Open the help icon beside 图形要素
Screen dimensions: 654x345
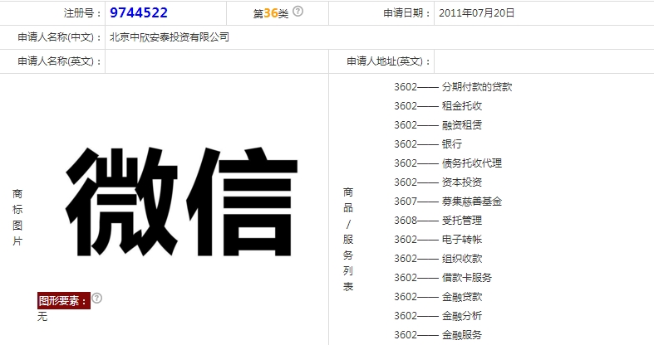(x=96, y=298)
